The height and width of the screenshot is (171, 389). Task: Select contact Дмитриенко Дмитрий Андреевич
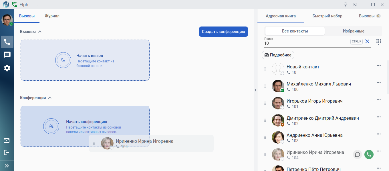(x=322, y=120)
